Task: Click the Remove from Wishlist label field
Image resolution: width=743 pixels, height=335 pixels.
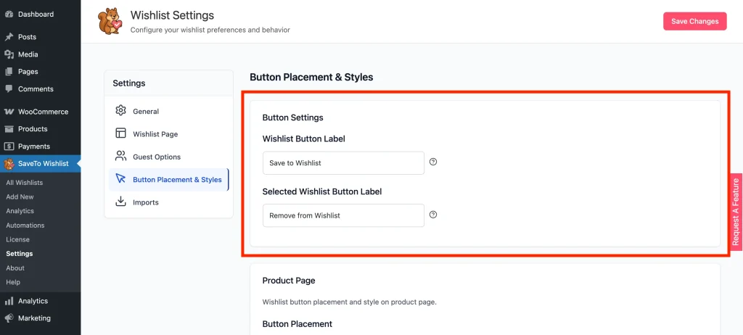Action: [343, 215]
